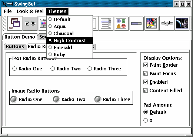Screen dimensions: 193x137
Task: Open the Look & Feel menu
Action: tap(30, 11)
